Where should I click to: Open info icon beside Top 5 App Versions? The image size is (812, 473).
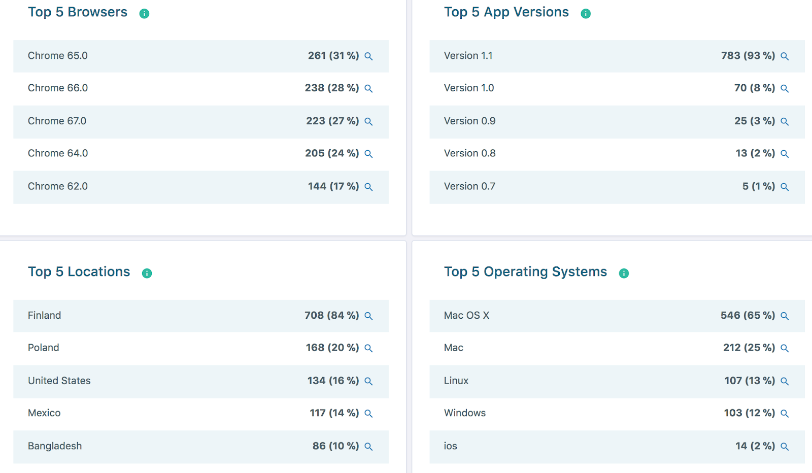tap(586, 14)
